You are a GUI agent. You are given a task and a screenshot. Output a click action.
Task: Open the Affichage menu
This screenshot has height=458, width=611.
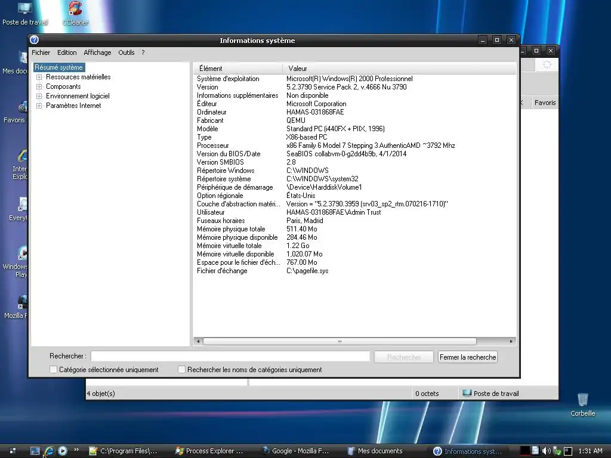click(x=97, y=52)
